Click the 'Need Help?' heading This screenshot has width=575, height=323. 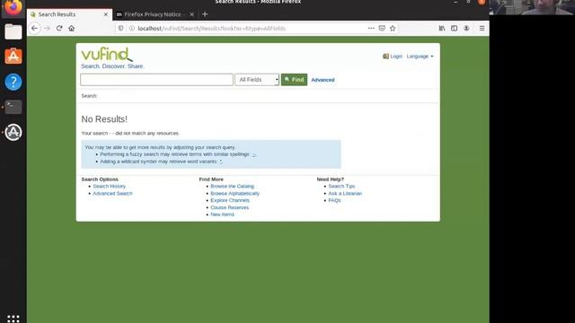point(331,179)
